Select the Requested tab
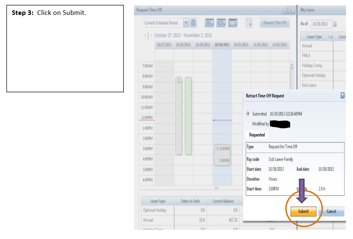The width and height of the screenshot is (353, 239). [257, 135]
